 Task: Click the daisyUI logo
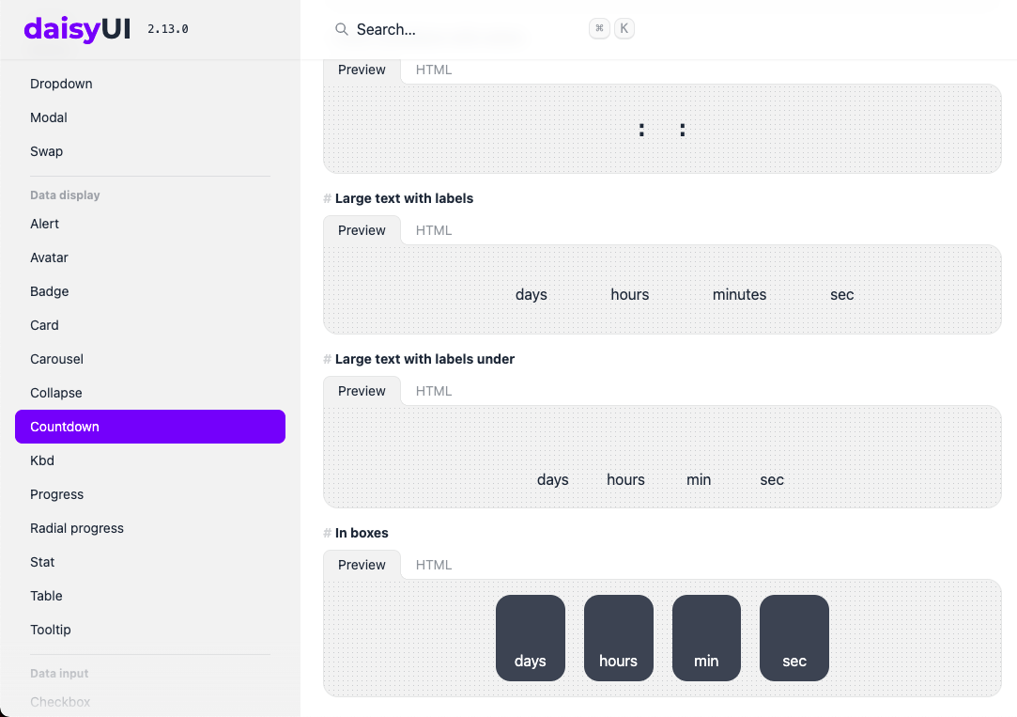coord(77,29)
